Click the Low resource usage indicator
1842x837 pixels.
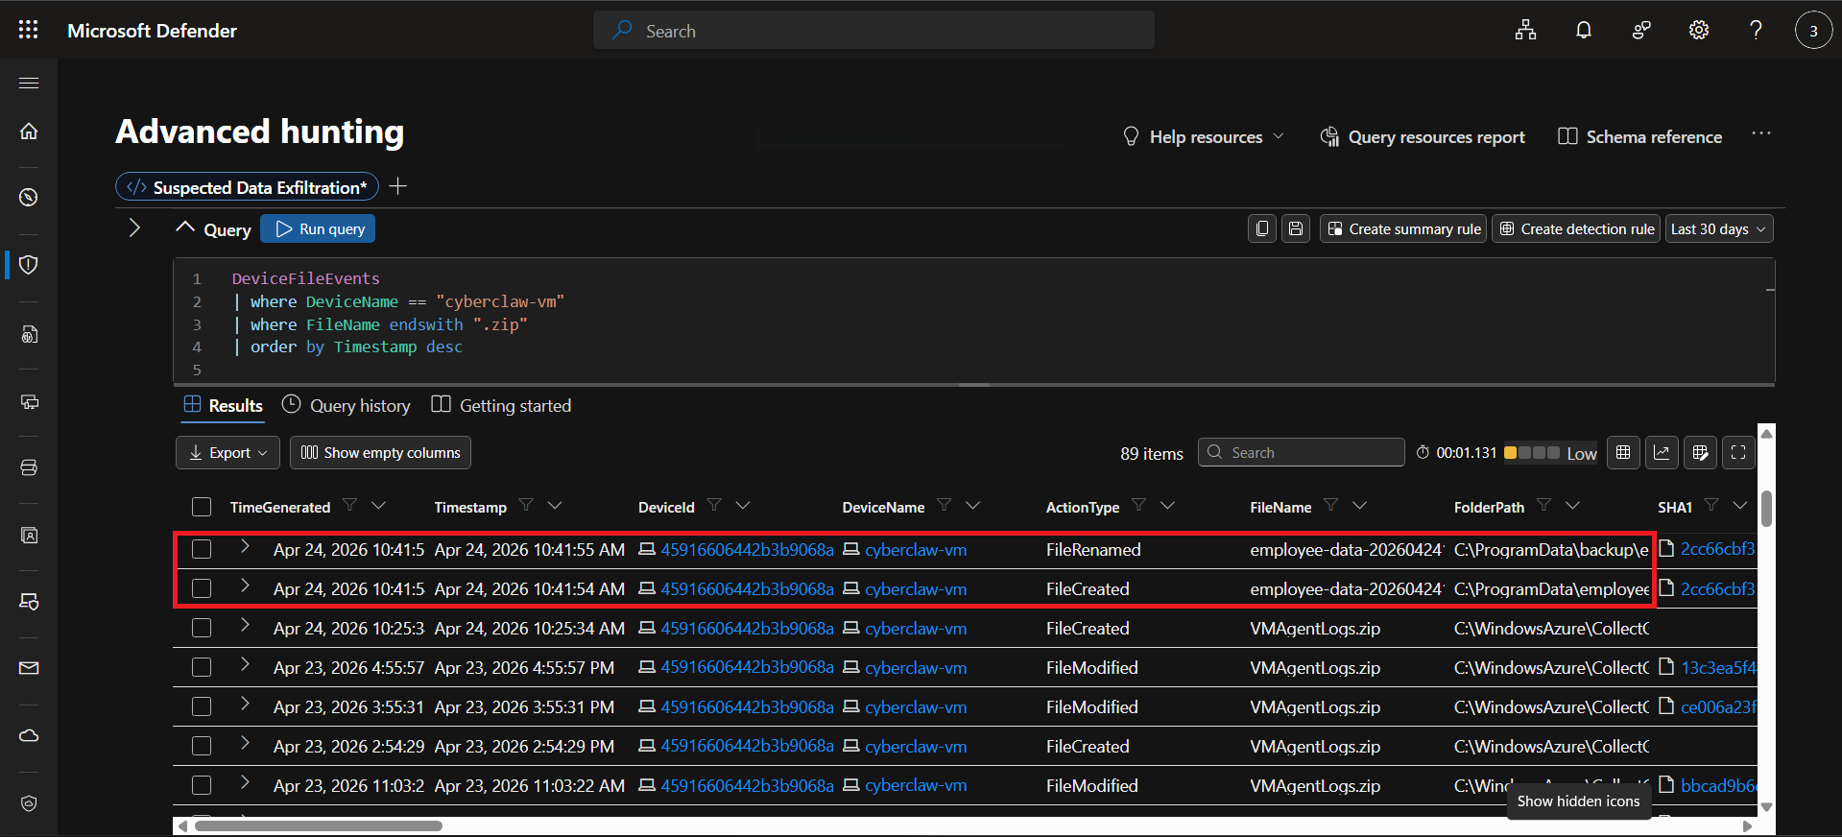point(1550,453)
